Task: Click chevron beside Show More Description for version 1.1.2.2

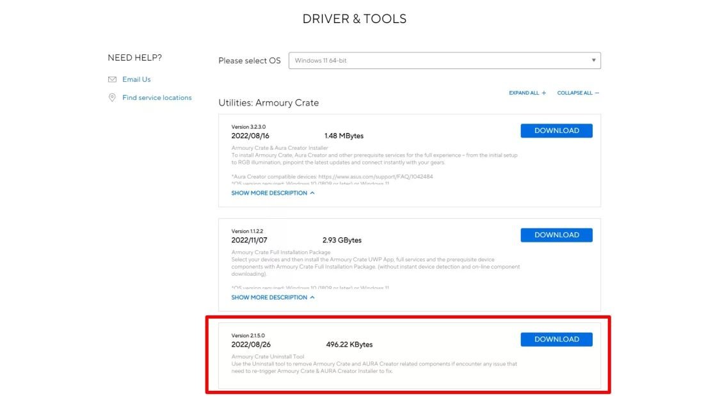Action: tap(312, 297)
